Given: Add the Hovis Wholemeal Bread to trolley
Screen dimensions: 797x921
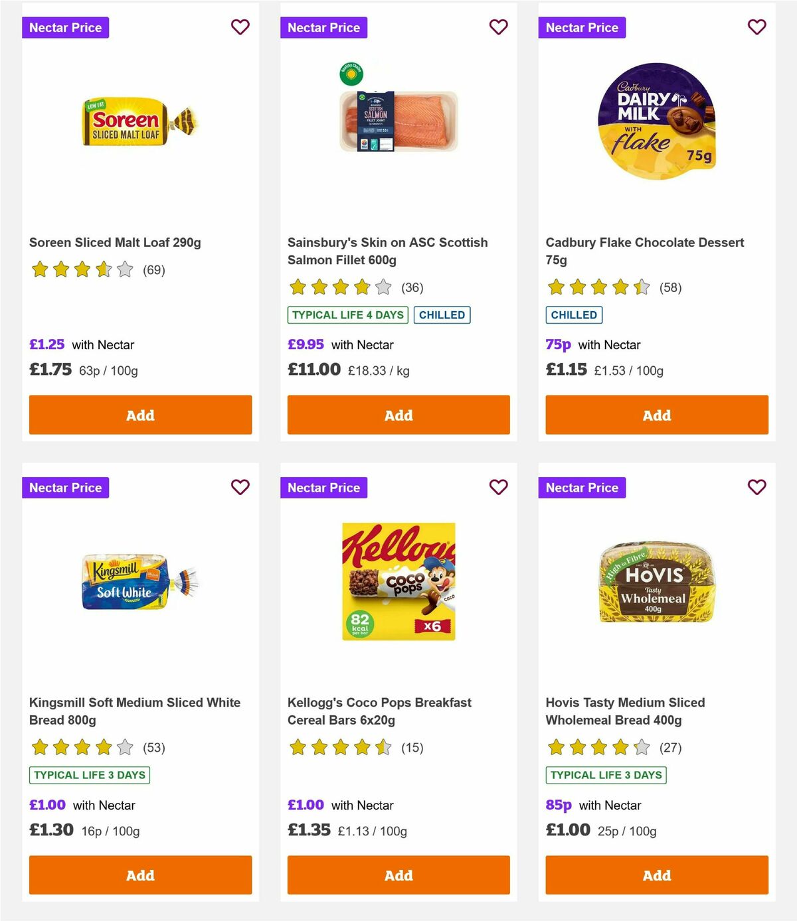Looking at the screenshot, I should (x=656, y=875).
